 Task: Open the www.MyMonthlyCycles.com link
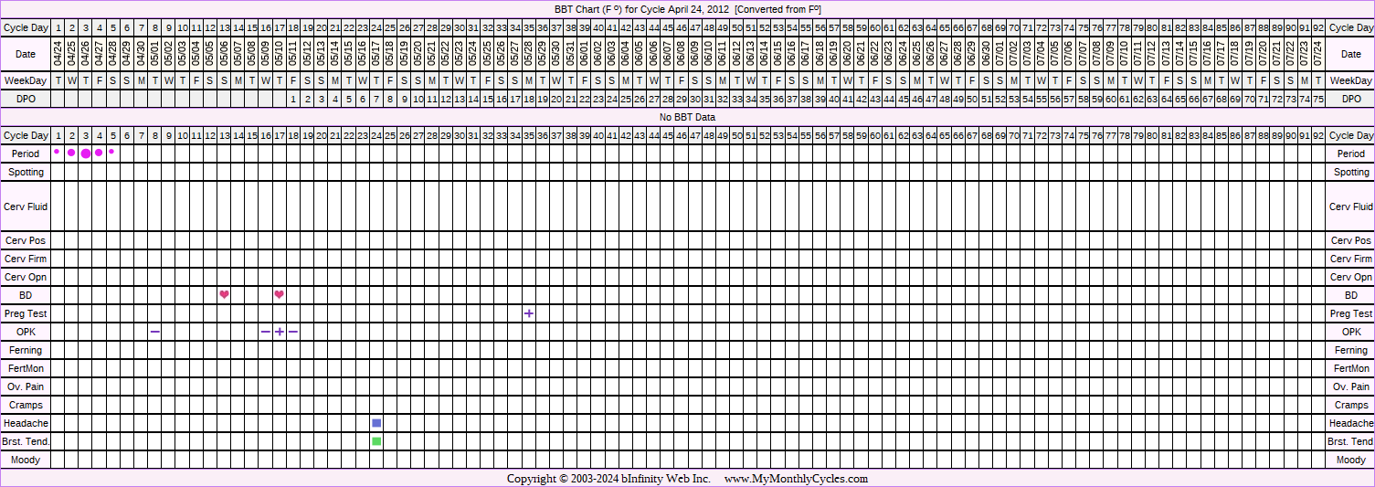[796, 479]
